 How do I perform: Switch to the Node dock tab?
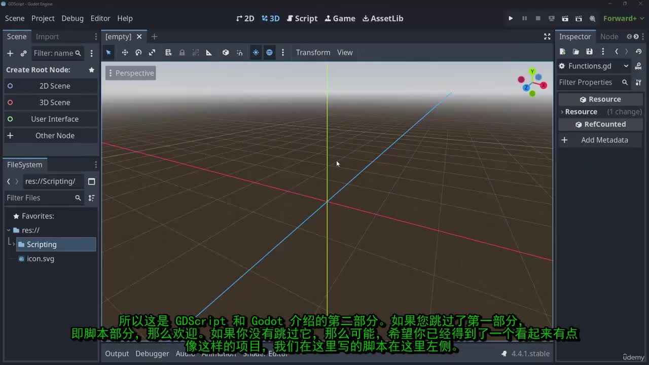coord(609,36)
